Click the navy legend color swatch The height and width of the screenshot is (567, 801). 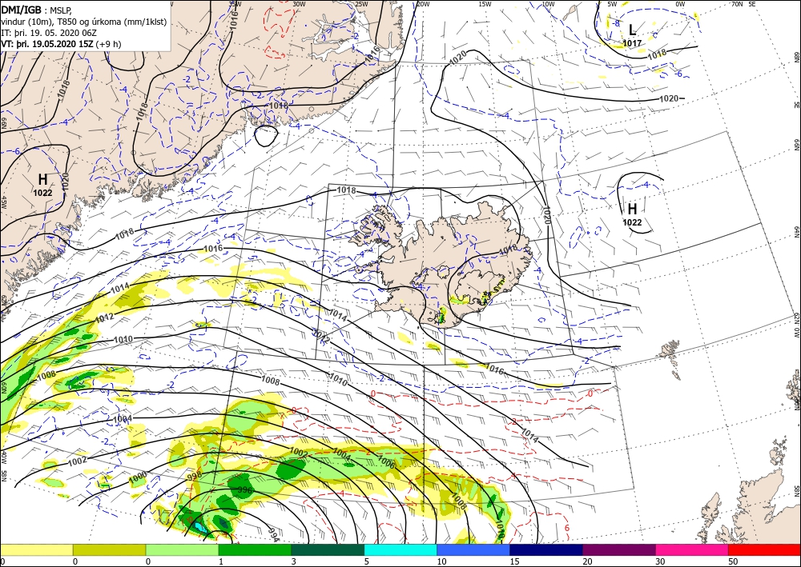point(546,549)
